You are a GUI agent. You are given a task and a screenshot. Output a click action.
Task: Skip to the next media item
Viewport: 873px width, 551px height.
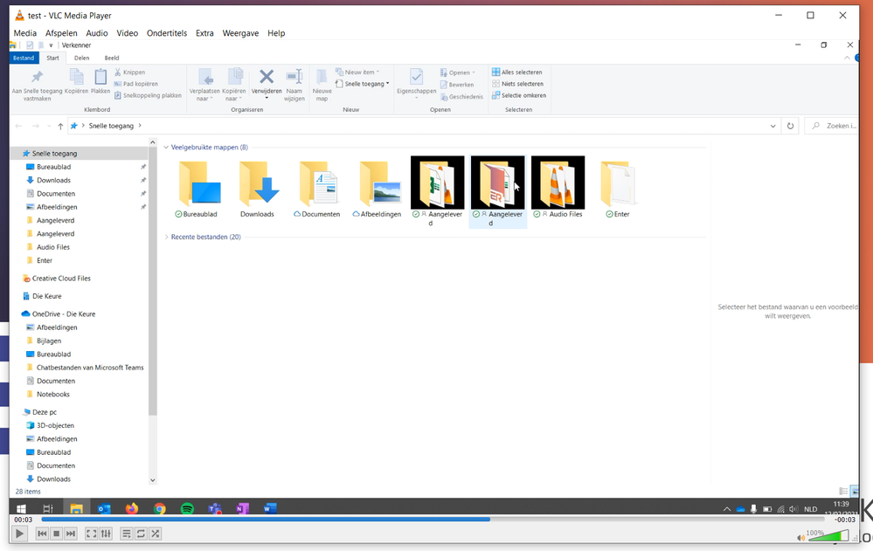tap(71, 534)
